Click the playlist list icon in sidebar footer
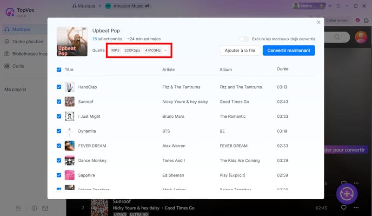 pos(19,208)
